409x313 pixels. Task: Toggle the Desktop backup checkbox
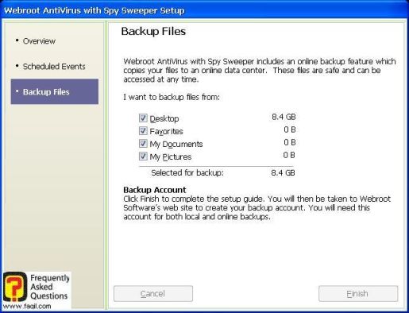[x=143, y=118]
